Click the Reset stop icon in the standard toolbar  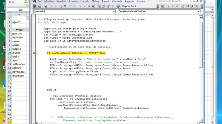click(x=89, y=6)
